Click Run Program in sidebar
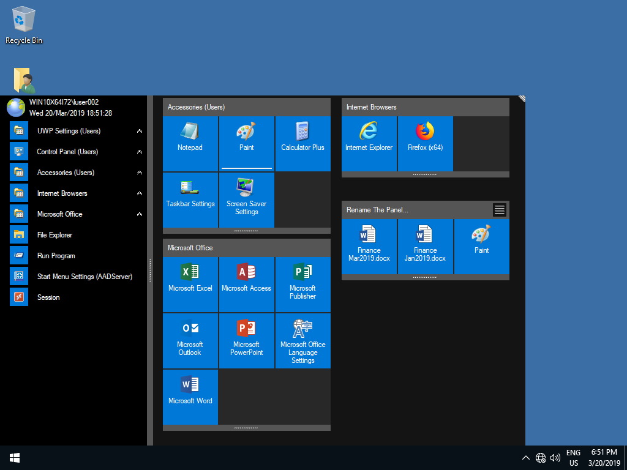This screenshot has width=627, height=470. pos(56,256)
